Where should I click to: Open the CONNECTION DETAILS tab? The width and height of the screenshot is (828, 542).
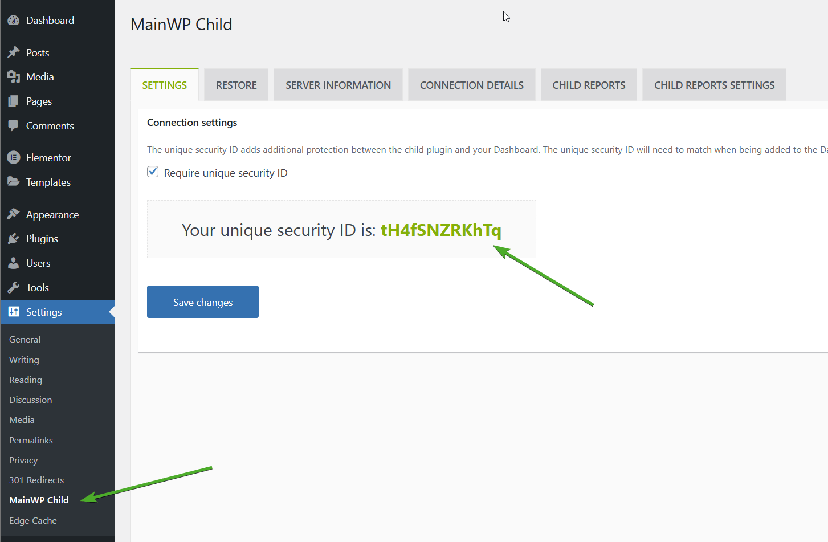[x=472, y=85]
